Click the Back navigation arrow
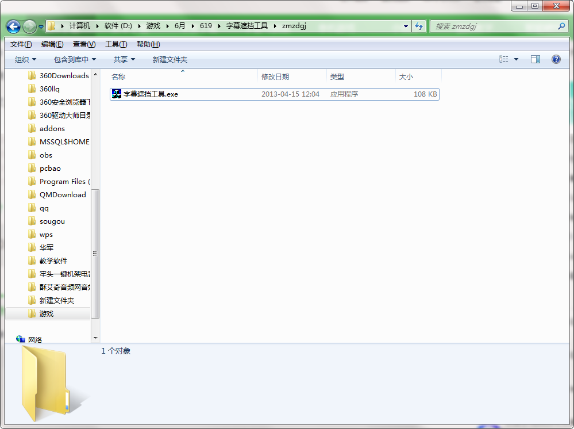Screen dimensions: 574x429 pos(14,26)
